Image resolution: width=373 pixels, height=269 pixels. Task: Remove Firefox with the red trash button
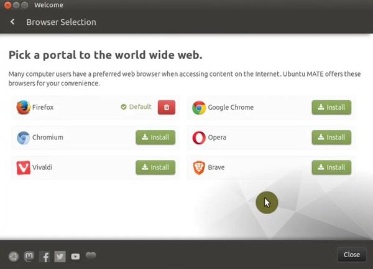(x=167, y=107)
